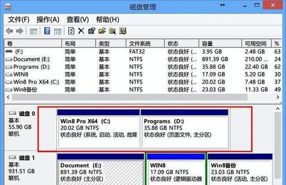Click the drive icon beside 磁盘 1

(12, 157)
